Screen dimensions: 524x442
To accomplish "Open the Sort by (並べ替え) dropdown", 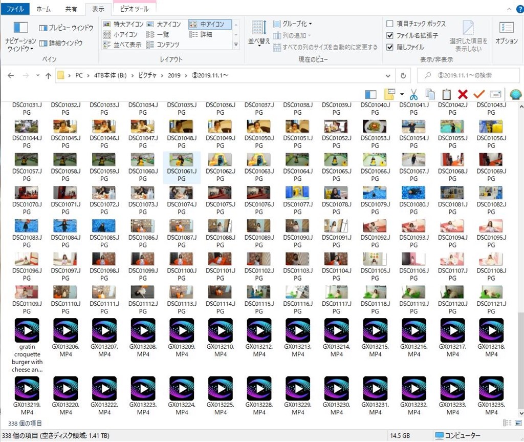I will coord(258,33).
